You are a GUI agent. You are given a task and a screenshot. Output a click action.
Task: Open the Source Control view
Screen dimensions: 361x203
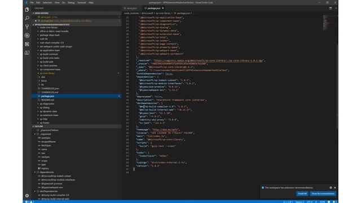pos(27,27)
